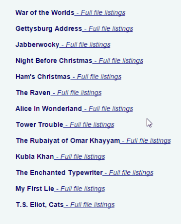Open Alice In Wonderland full file listings
Screen dimensions: 181x224
107,109
